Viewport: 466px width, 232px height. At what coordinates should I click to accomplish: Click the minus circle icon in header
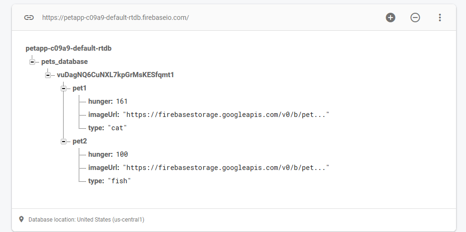tap(415, 18)
